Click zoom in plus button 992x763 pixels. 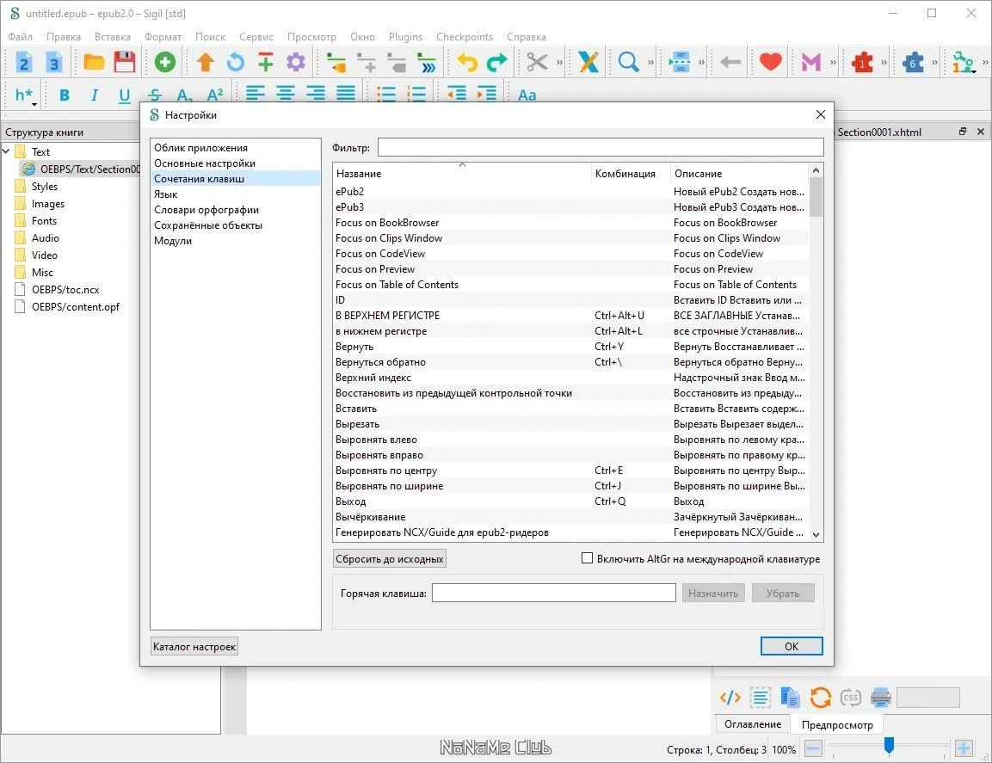click(964, 749)
